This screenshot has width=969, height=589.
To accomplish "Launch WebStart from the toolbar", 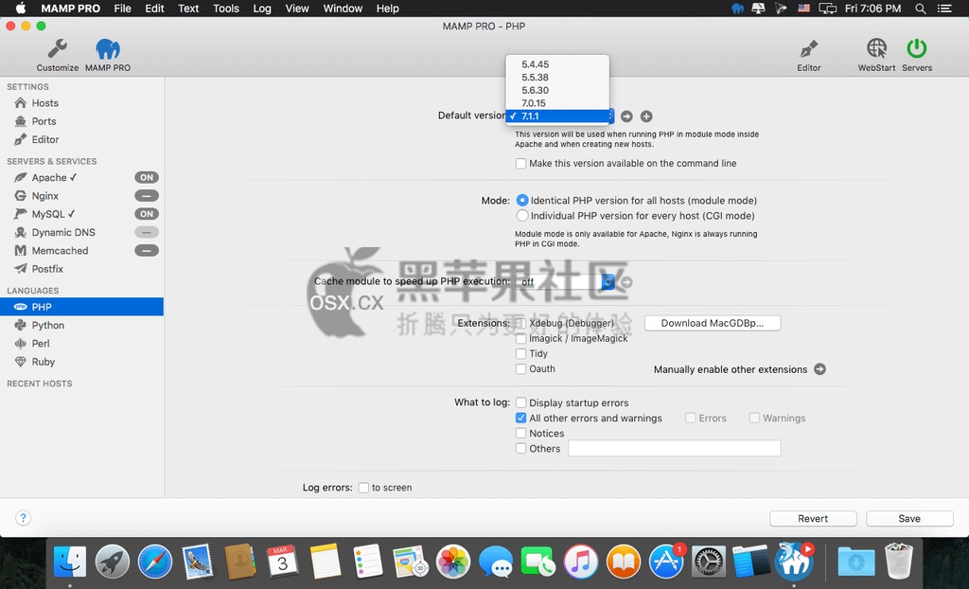I will [x=876, y=48].
